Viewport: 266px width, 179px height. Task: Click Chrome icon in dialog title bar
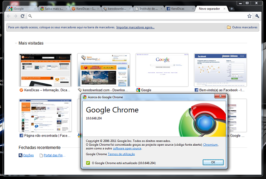click(x=84, y=97)
